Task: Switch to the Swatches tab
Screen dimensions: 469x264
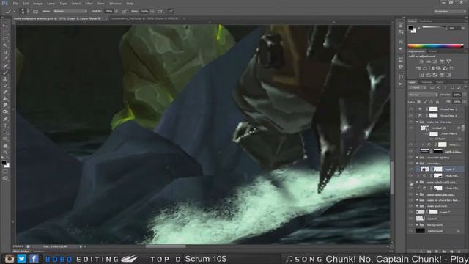Action: click(x=425, y=21)
